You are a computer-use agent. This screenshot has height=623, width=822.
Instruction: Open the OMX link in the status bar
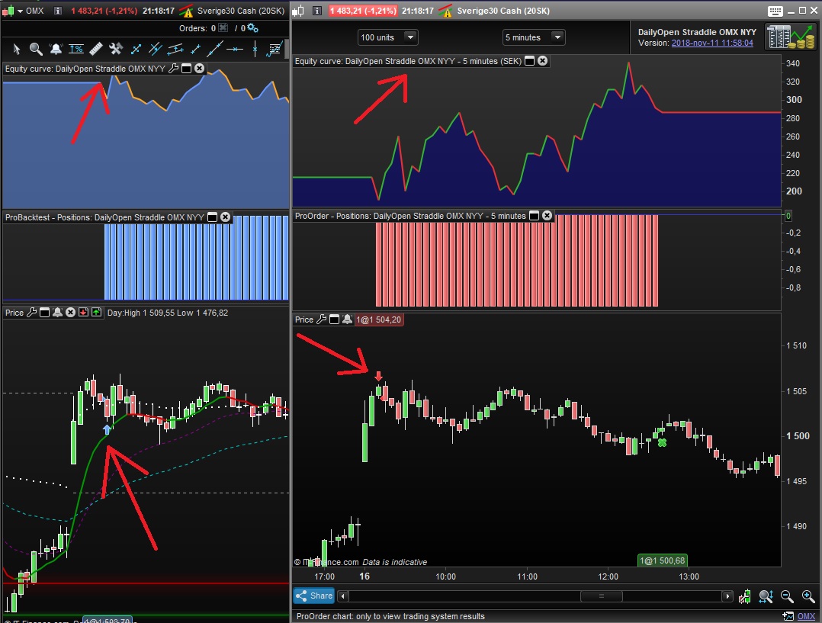pyautogui.click(x=806, y=616)
